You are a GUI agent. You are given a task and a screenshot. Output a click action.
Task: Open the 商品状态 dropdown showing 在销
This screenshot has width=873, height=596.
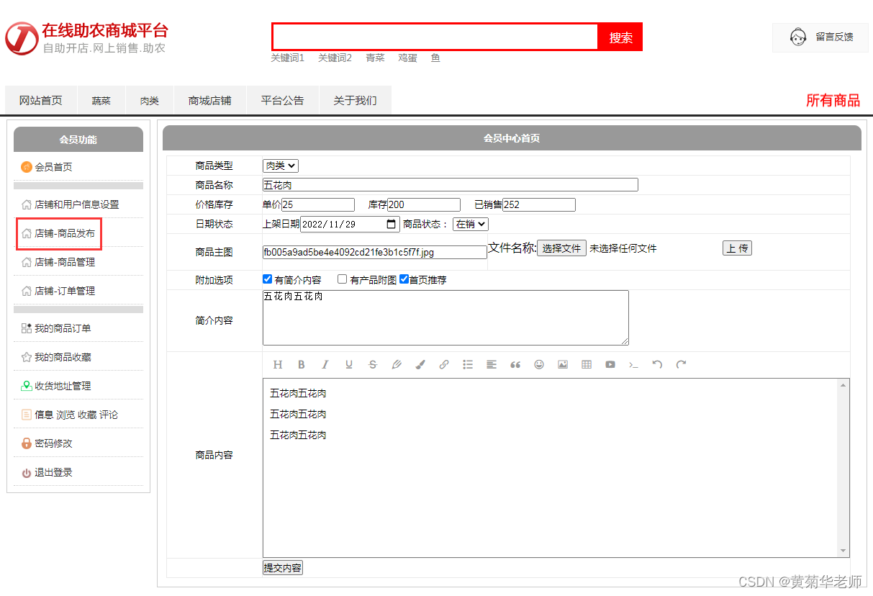(x=470, y=224)
